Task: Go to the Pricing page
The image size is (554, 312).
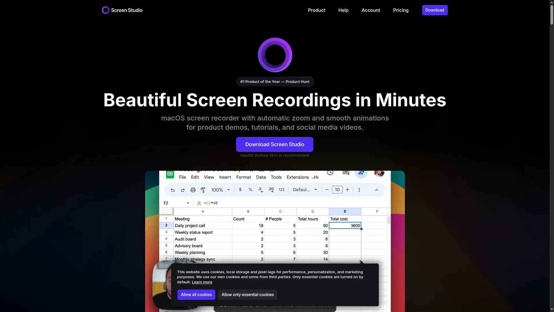Action: (401, 10)
